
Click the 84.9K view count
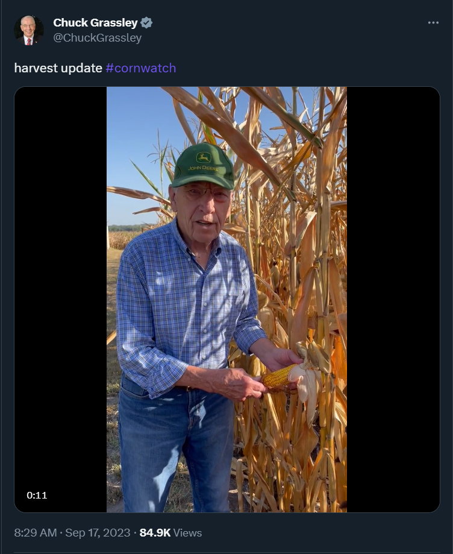pos(155,532)
